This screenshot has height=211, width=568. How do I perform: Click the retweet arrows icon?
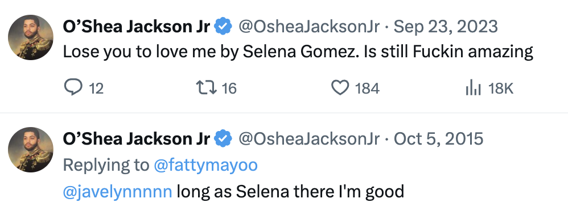(x=206, y=88)
